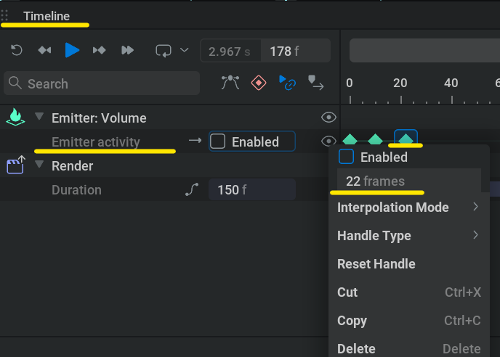This screenshot has height=357, width=500.
Task: Toggle the red auto-keyframe diamond icon
Action: tap(259, 83)
